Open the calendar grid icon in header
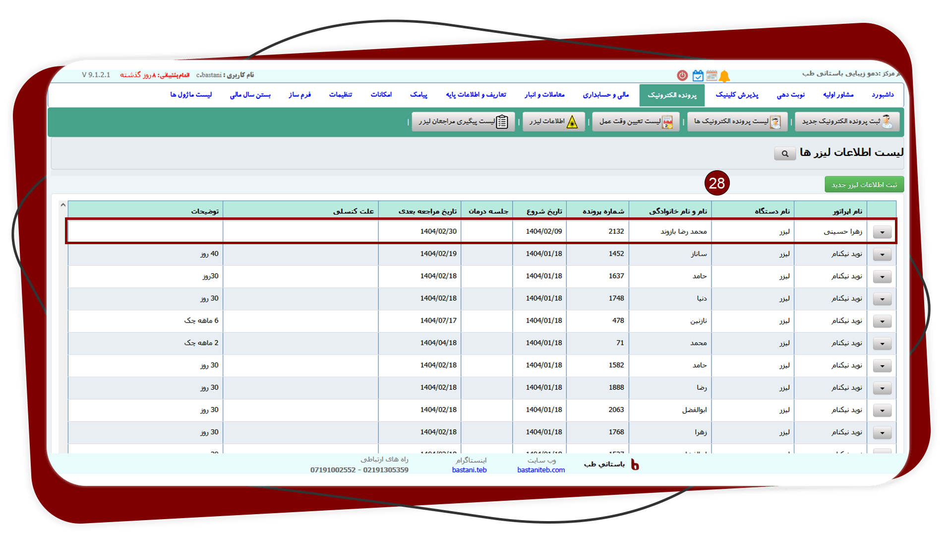Image resolution: width=952 pixels, height=536 pixels. click(712, 75)
